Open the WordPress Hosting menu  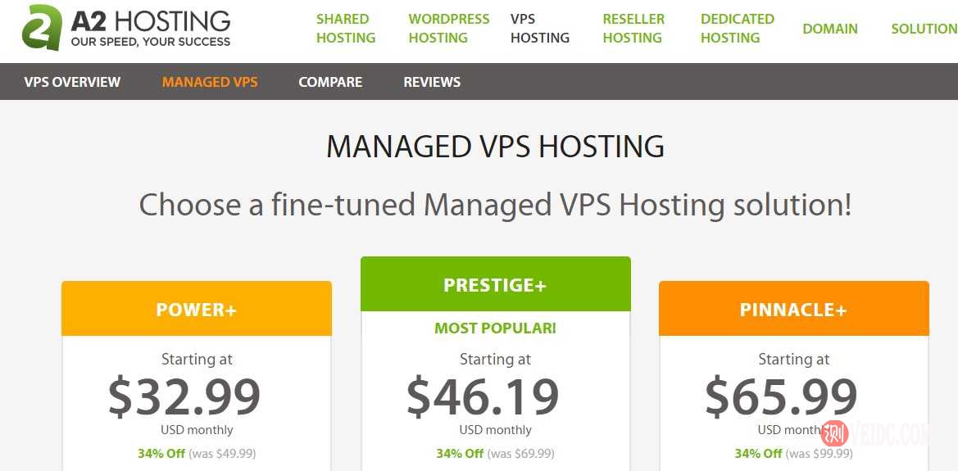click(x=449, y=29)
